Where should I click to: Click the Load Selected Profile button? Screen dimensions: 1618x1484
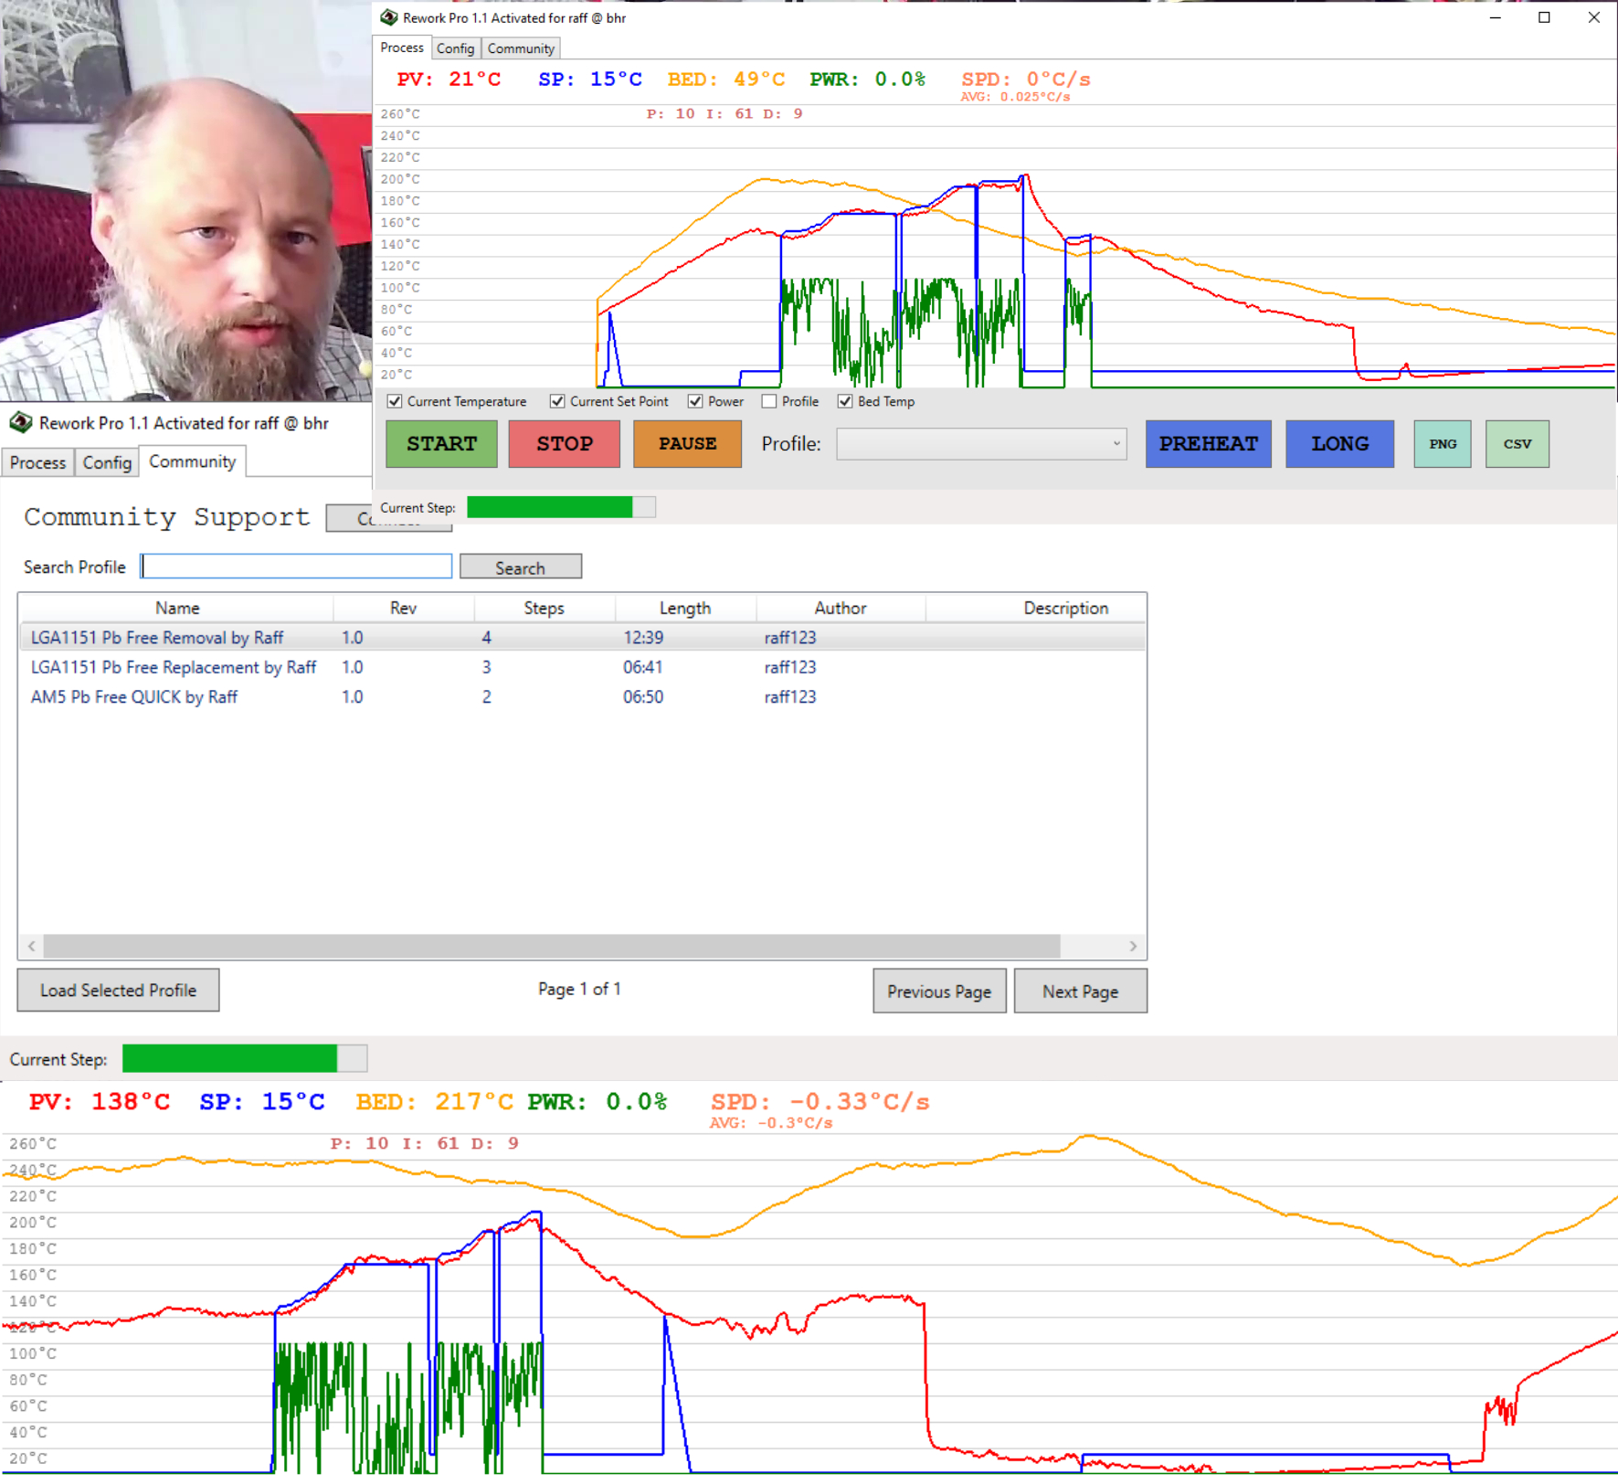point(118,991)
